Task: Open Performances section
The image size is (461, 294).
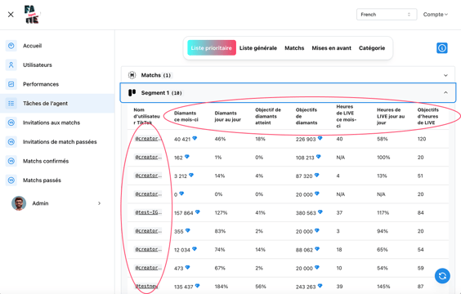Action: coord(41,84)
